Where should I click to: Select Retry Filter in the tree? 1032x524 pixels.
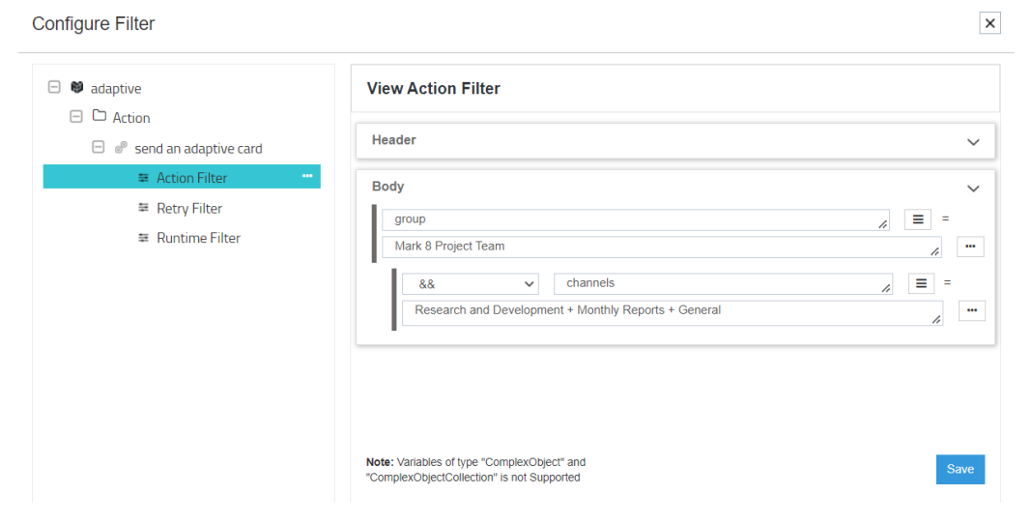(189, 208)
